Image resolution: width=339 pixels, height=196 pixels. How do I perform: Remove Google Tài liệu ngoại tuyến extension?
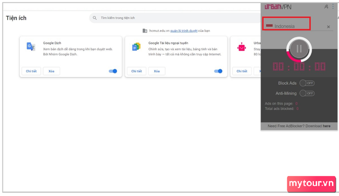coord(157,71)
